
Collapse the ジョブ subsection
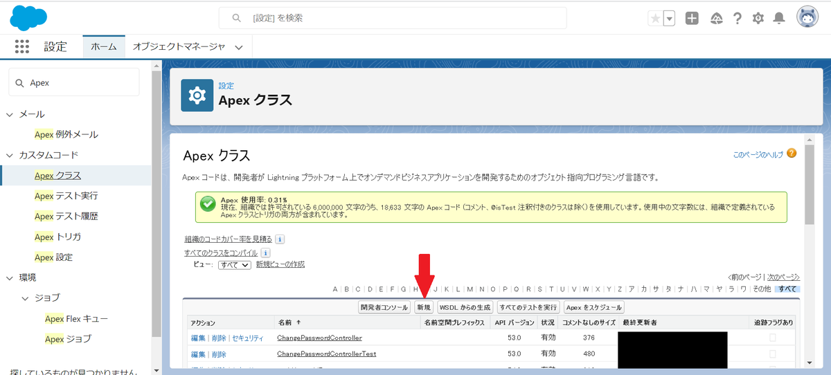pyautogui.click(x=26, y=298)
